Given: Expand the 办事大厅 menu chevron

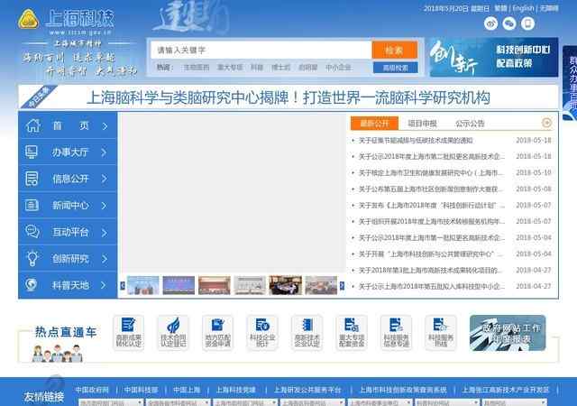Looking at the screenshot, I should (105, 152).
